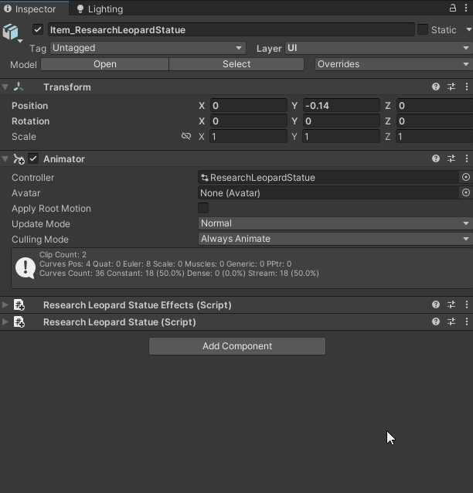Click Scale X field
The height and width of the screenshot is (493, 473).
point(248,136)
